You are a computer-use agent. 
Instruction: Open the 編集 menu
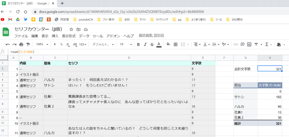pos(35,36)
